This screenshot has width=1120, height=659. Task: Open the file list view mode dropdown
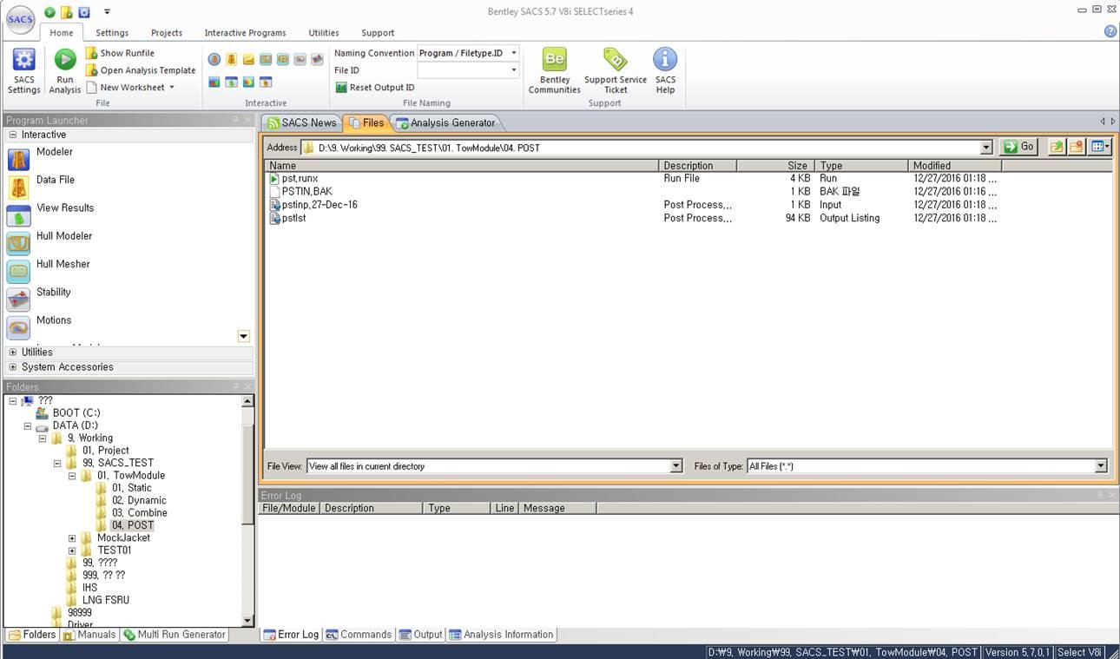pos(1100,147)
